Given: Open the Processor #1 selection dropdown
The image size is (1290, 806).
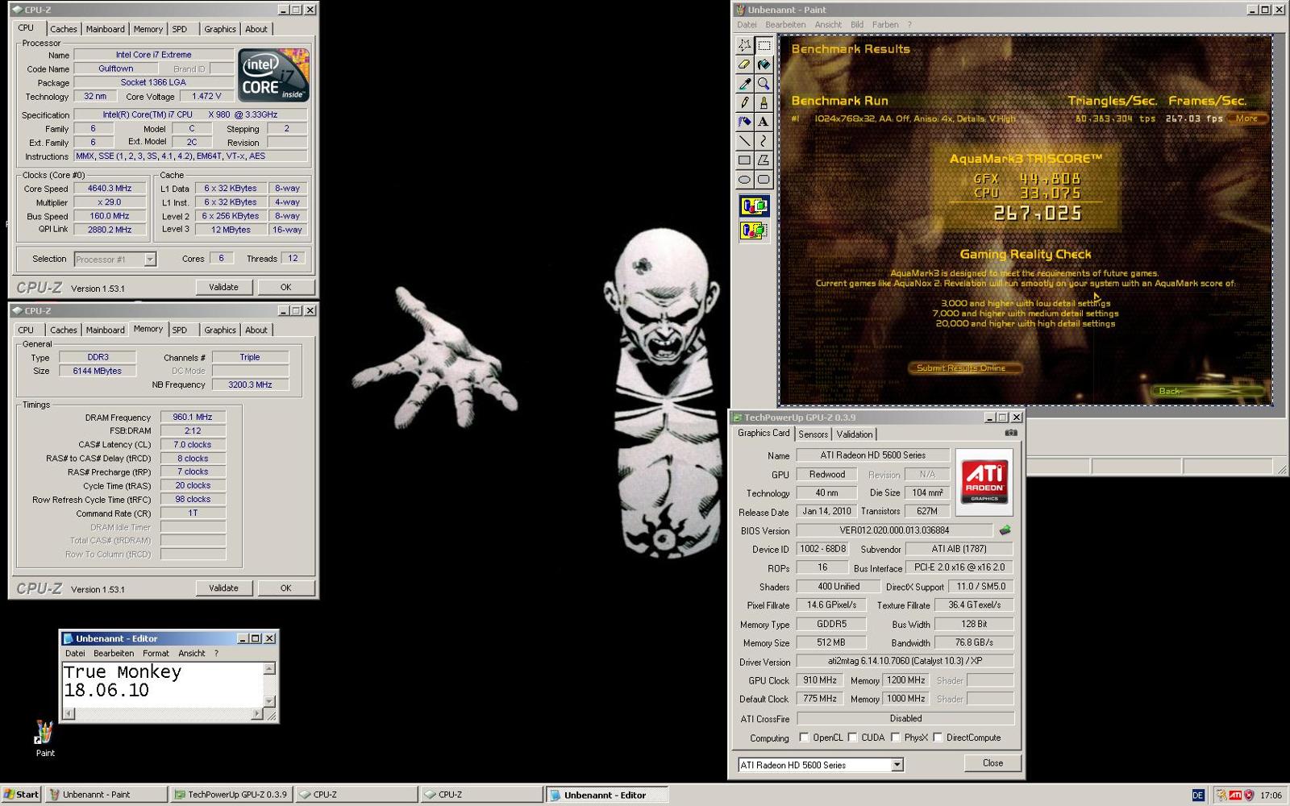Looking at the screenshot, I should [x=150, y=259].
